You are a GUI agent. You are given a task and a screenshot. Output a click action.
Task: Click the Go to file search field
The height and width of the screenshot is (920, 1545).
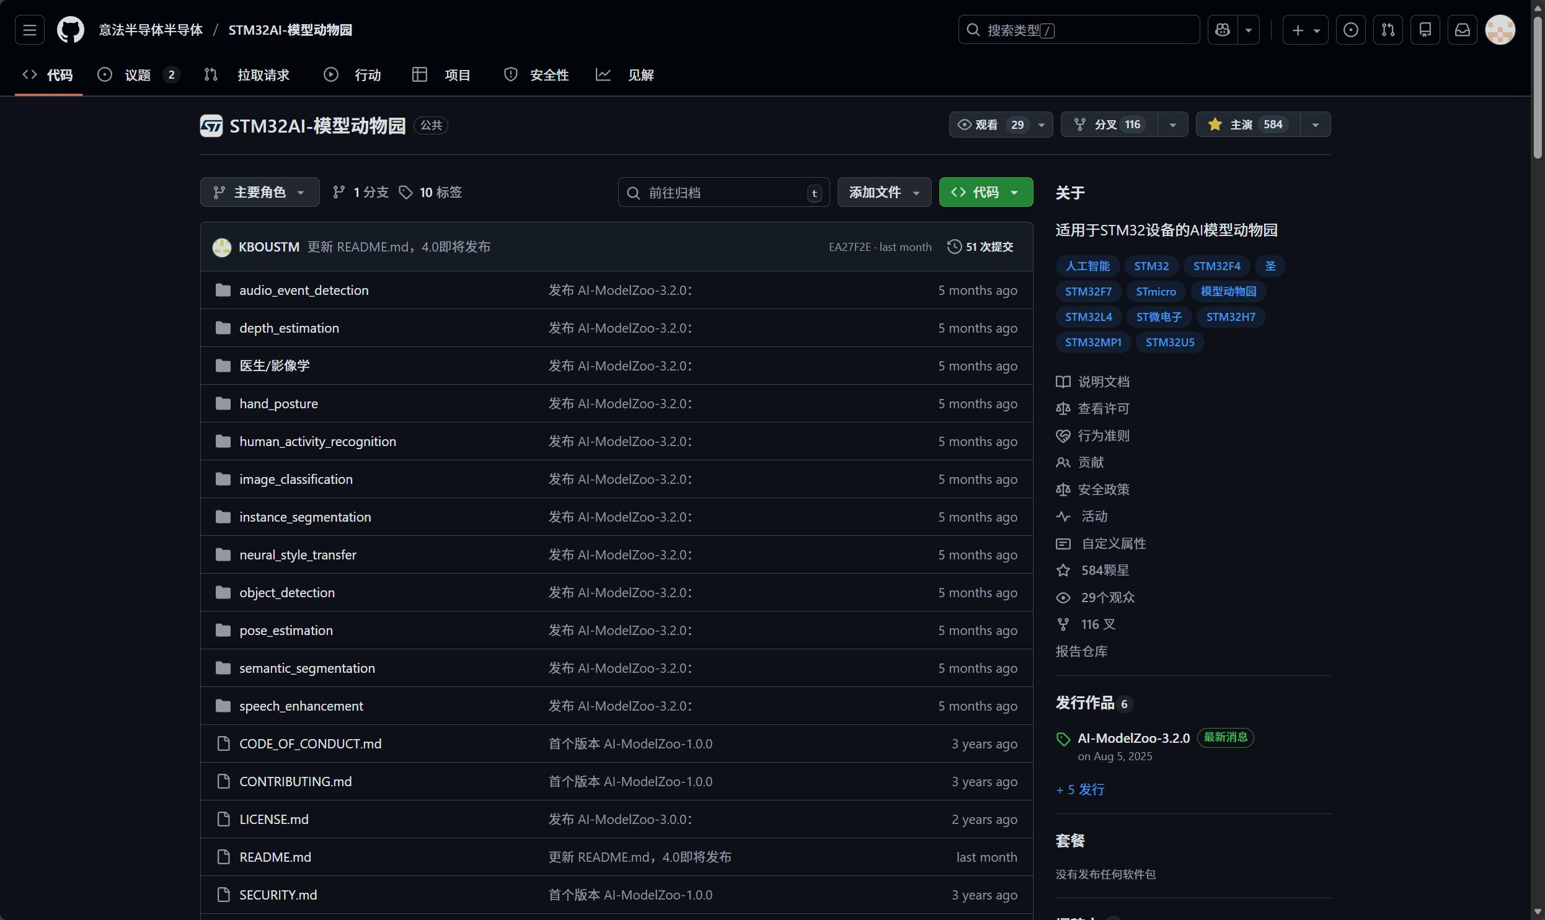[x=722, y=193]
